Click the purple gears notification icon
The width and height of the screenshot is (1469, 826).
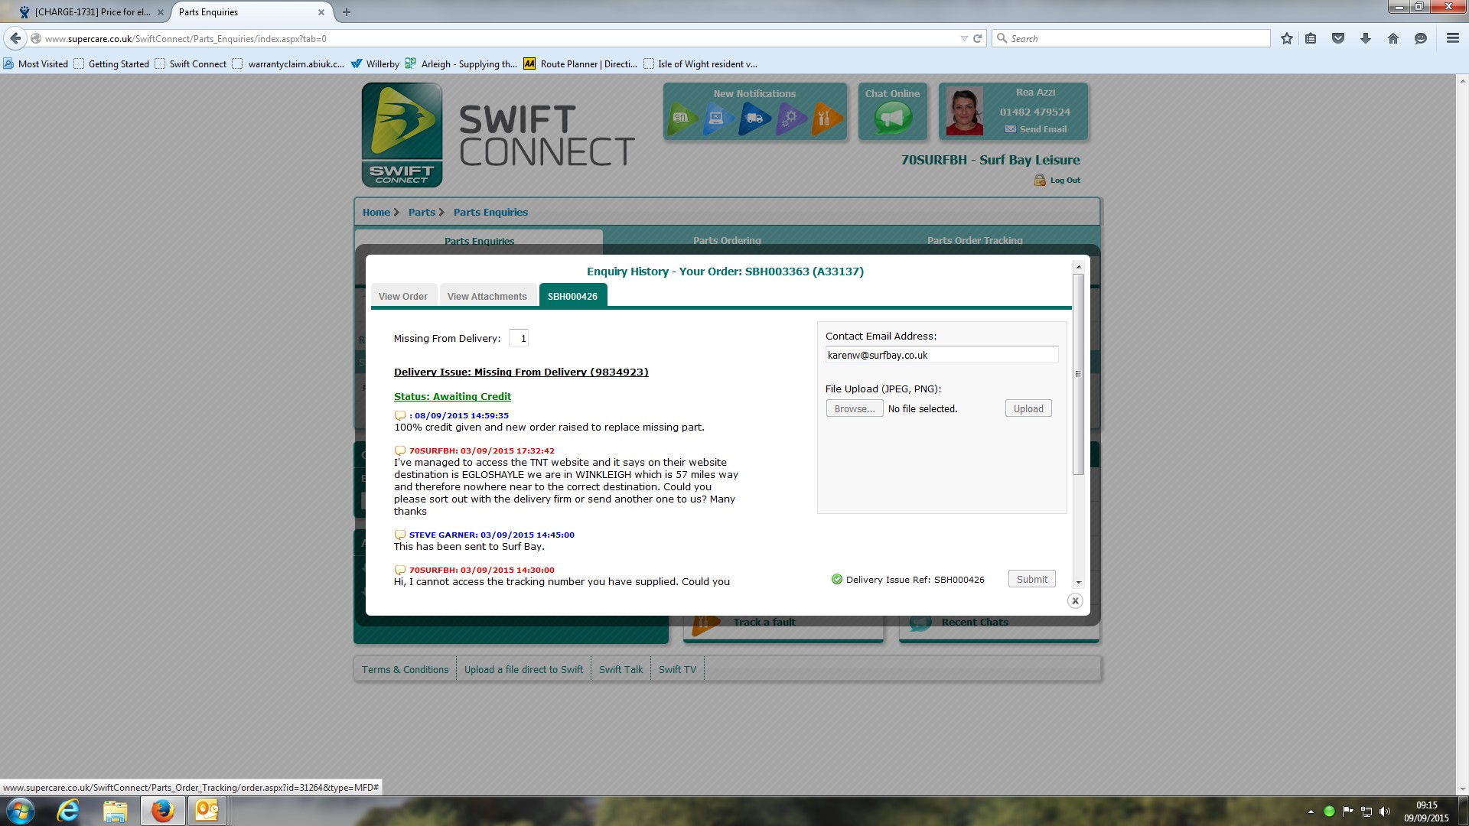pos(790,119)
